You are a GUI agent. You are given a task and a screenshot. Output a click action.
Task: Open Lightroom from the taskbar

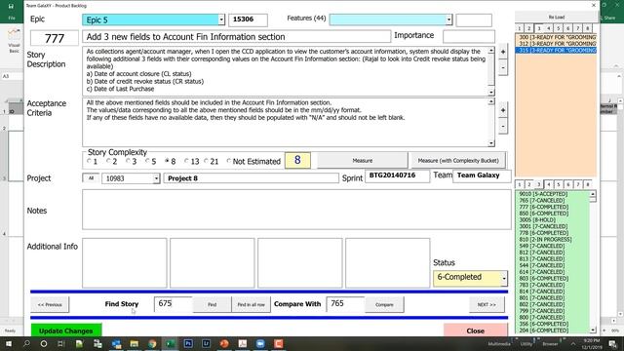click(206, 344)
